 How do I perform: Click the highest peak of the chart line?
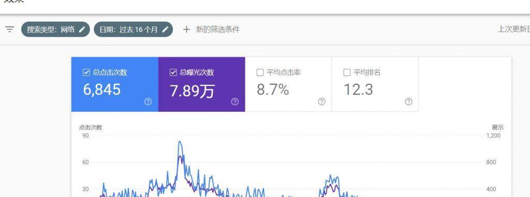pyautogui.click(x=180, y=142)
